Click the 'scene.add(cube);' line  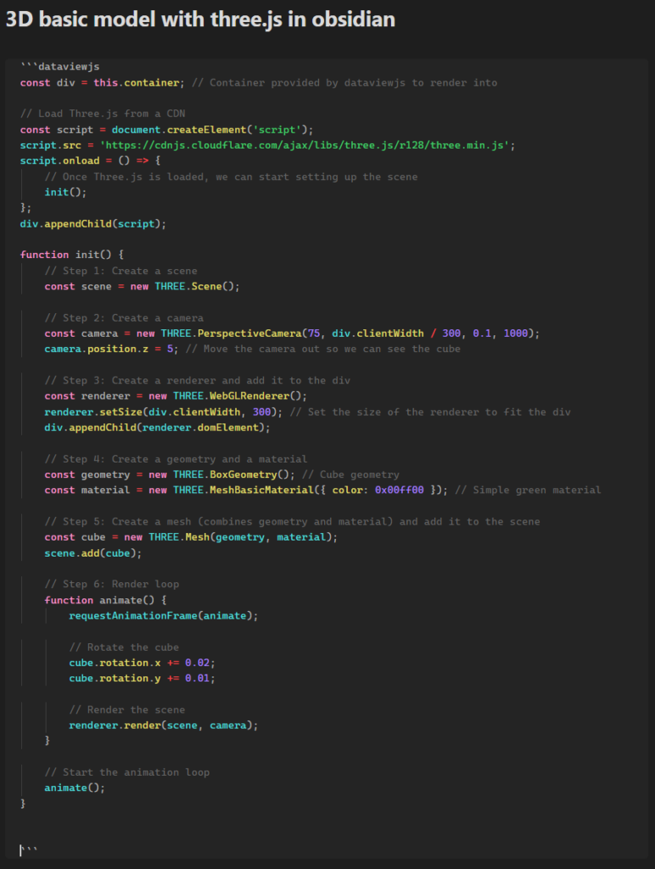click(x=93, y=553)
